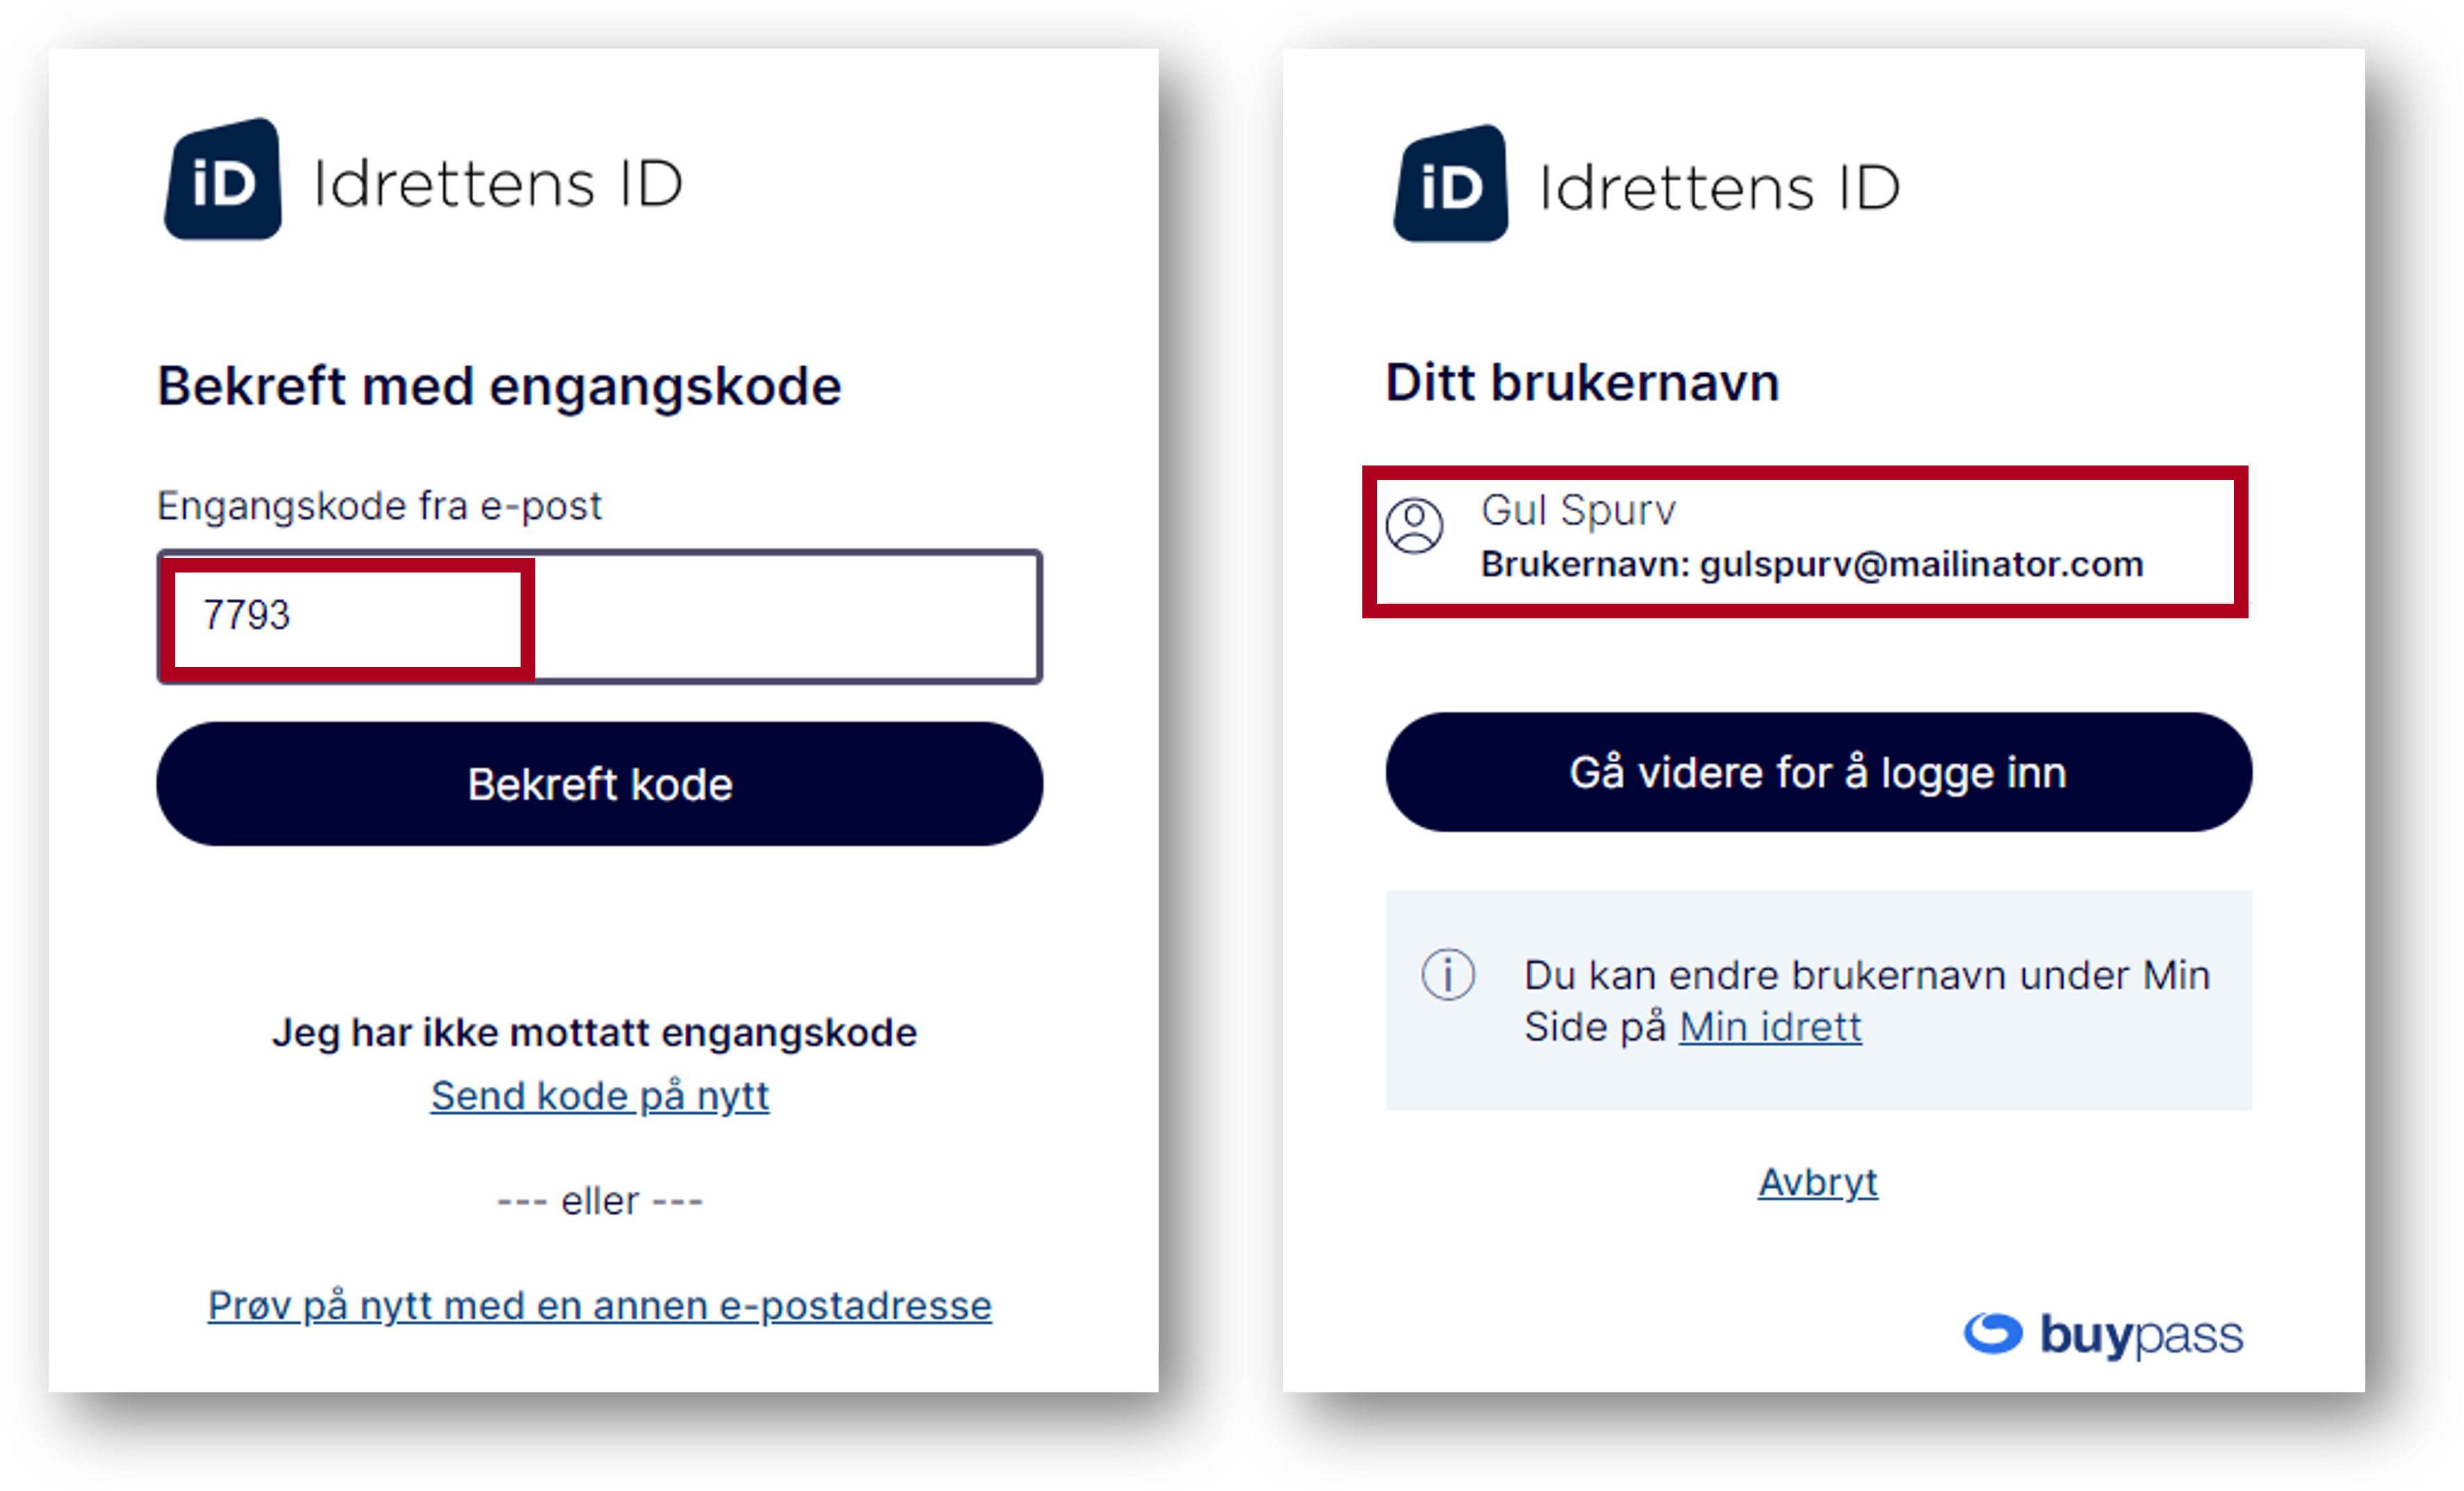Viewport: 2464px width, 1491px height.
Task: Click the Idrettens ID logo icon on left panel
Action: (223, 180)
